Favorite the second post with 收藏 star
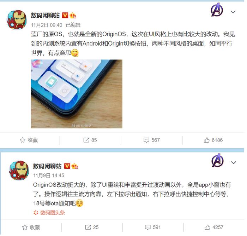 point(31,227)
